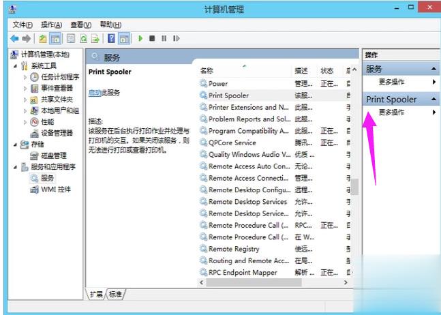Select the 任务计划程序 clock icon
This screenshot has height=315, width=441.
point(34,77)
